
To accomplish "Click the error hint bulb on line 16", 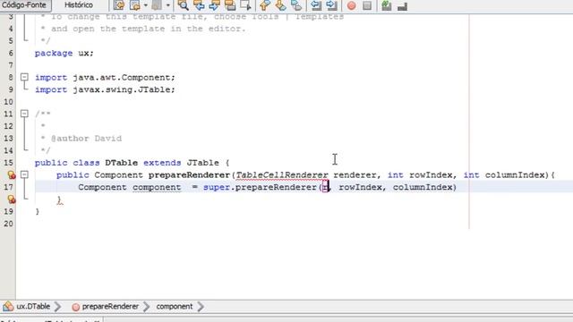I will (x=12, y=175).
